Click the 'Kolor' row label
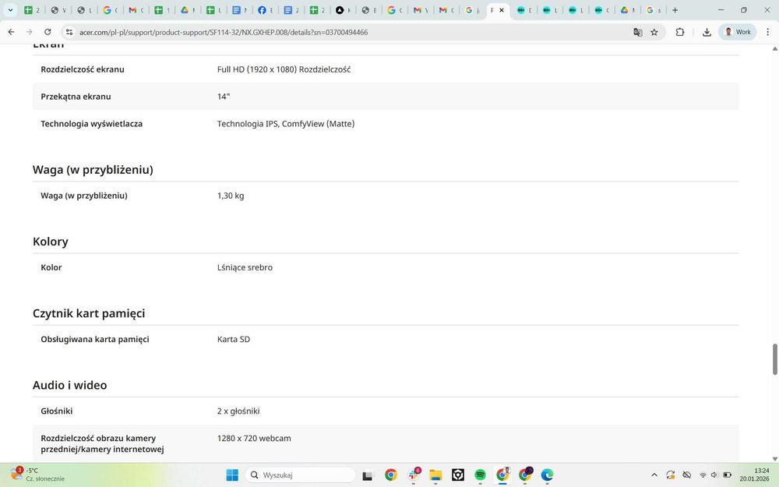The height and width of the screenshot is (487, 779). coord(51,267)
